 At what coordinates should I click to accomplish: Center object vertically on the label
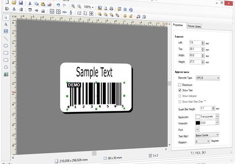pos(58,11)
